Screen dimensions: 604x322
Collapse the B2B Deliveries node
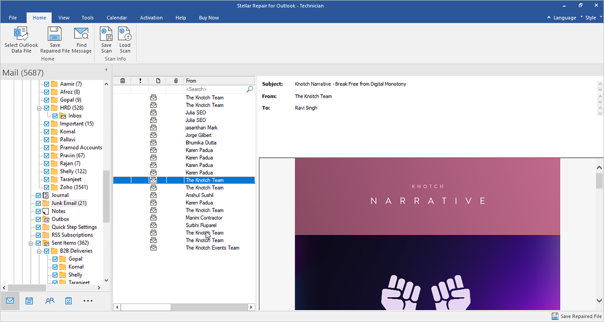[x=40, y=251]
